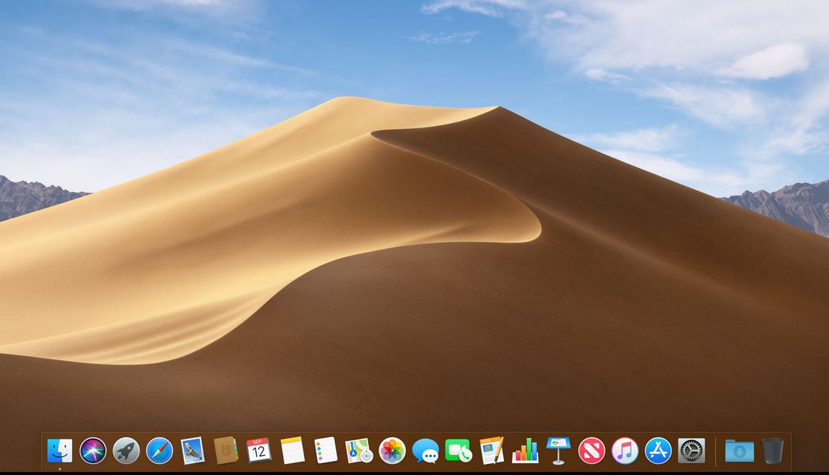Open the Pages document app

point(492,451)
